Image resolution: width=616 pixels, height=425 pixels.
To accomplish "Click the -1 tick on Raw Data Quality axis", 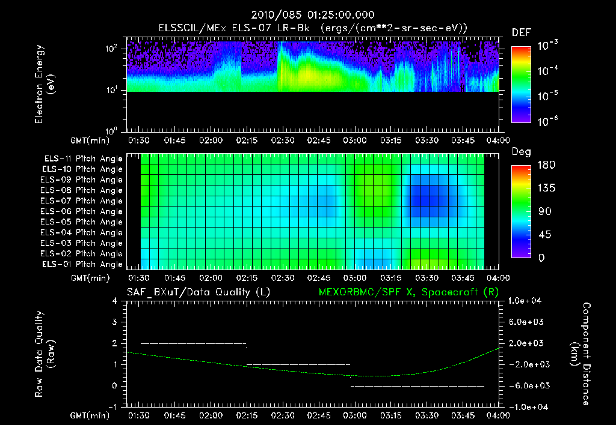I will click(x=112, y=407).
